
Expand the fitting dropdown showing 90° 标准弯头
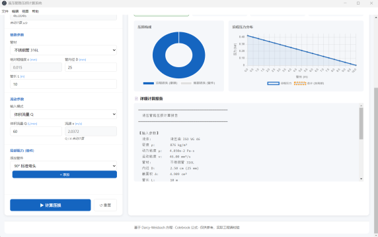[x=63, y=166]
